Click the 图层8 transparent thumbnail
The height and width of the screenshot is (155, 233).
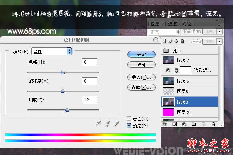[x=168, y=91]
